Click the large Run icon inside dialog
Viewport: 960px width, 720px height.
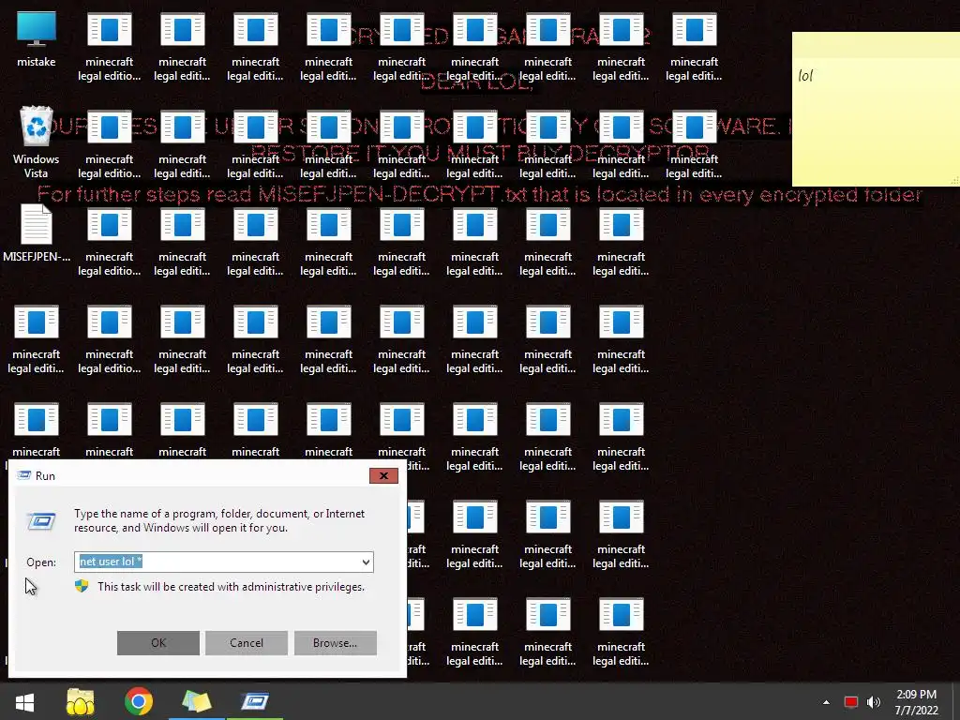click(41, 521)
